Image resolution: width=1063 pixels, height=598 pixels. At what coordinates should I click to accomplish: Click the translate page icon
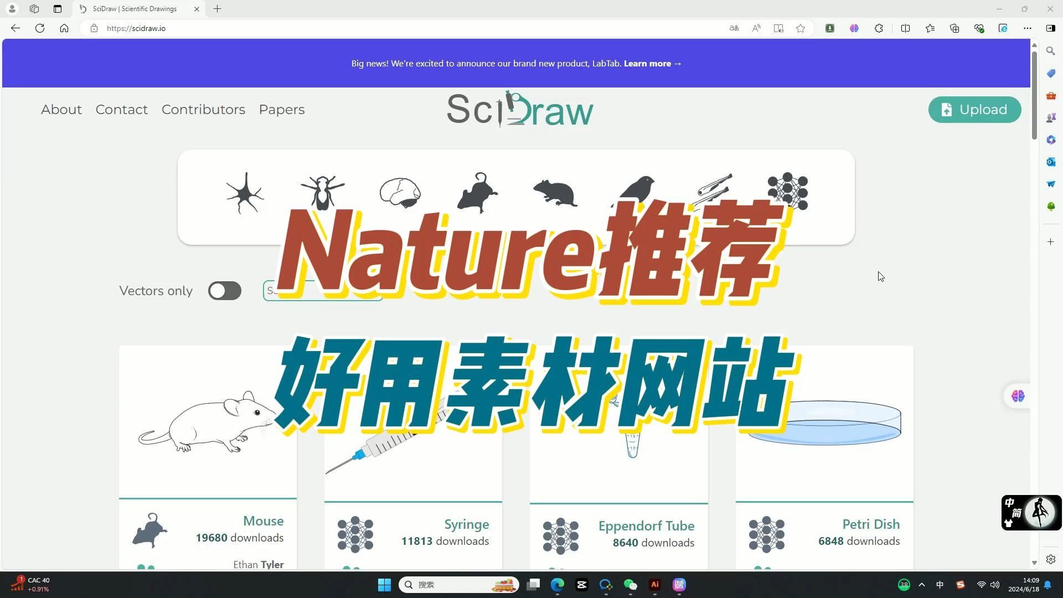click(734, 28)
